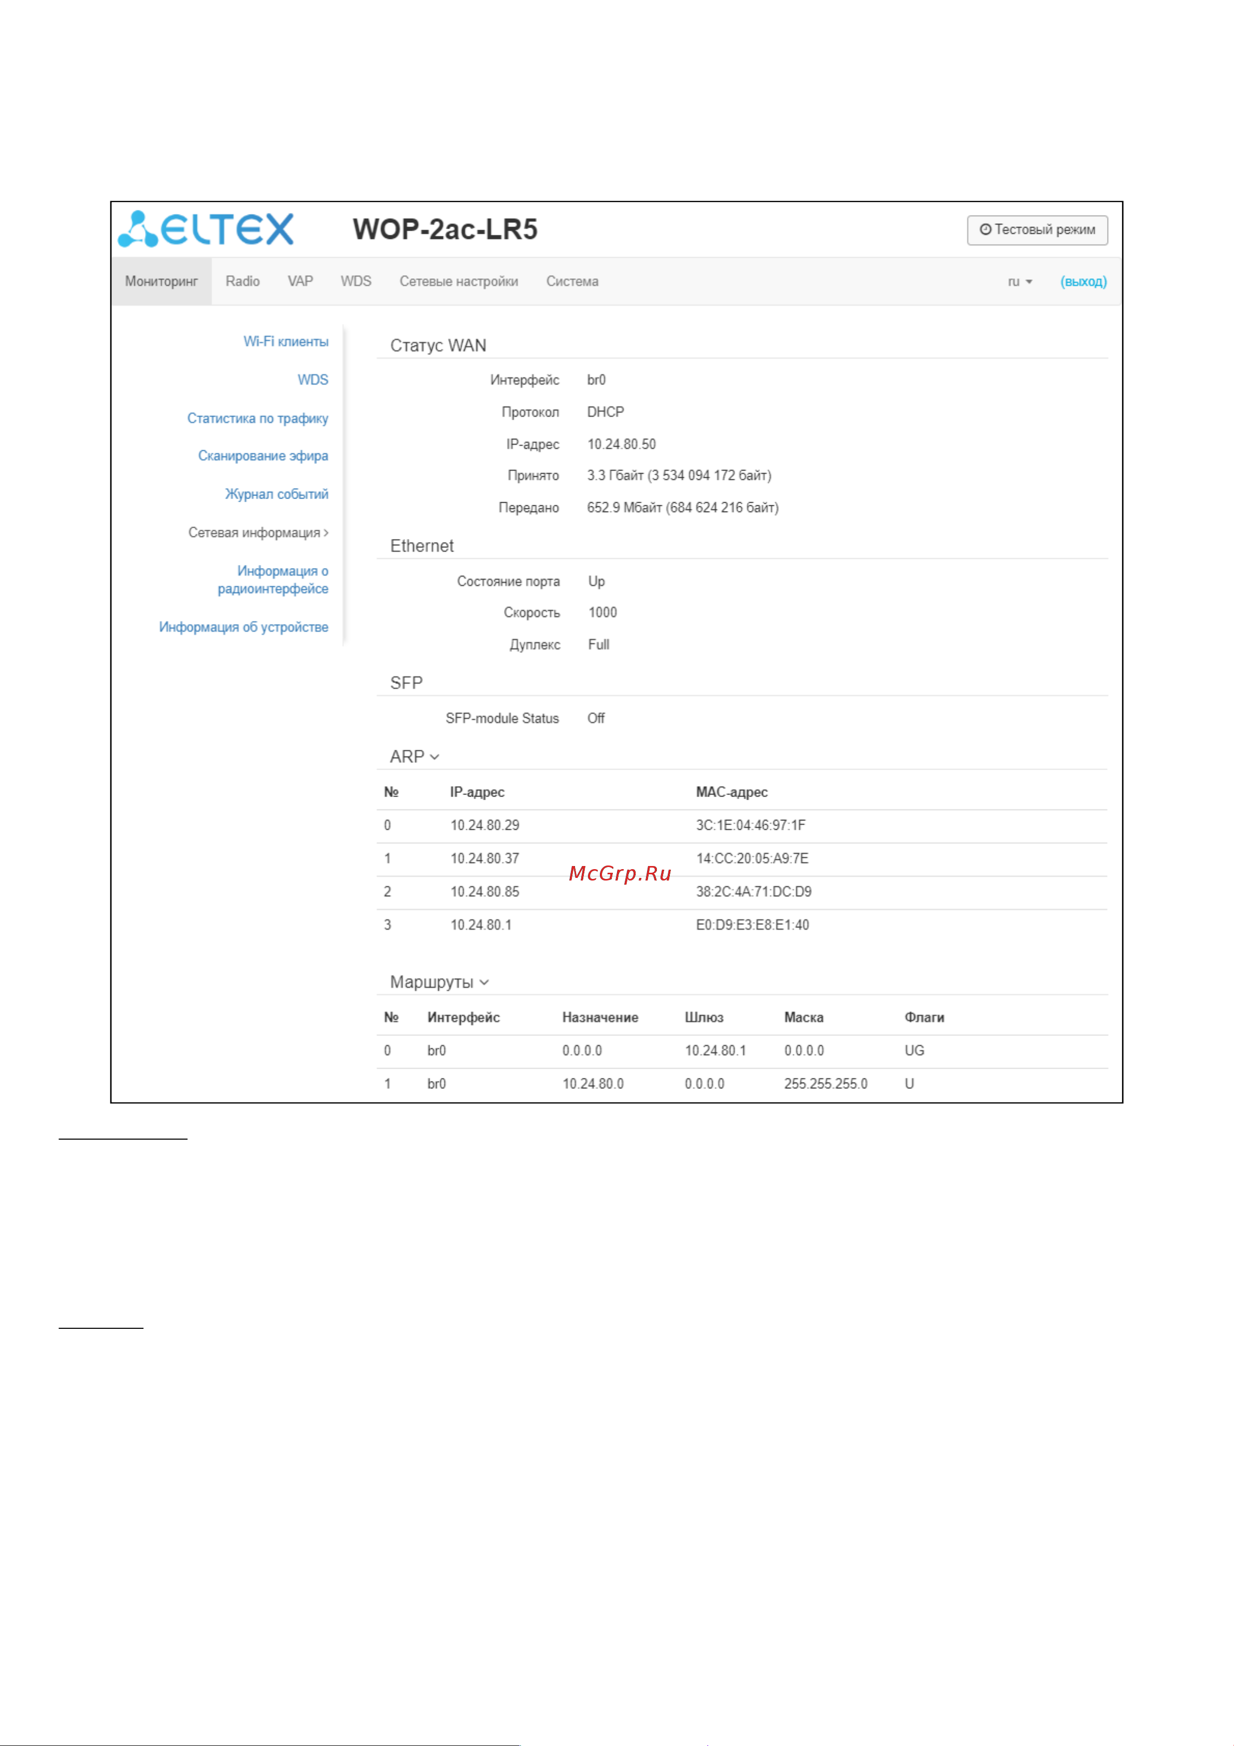Click MAC address 38:2C:4A:71:DC:D9
The width and height of the screenshot is (1234, 1746).
click(x=754, y=892)
